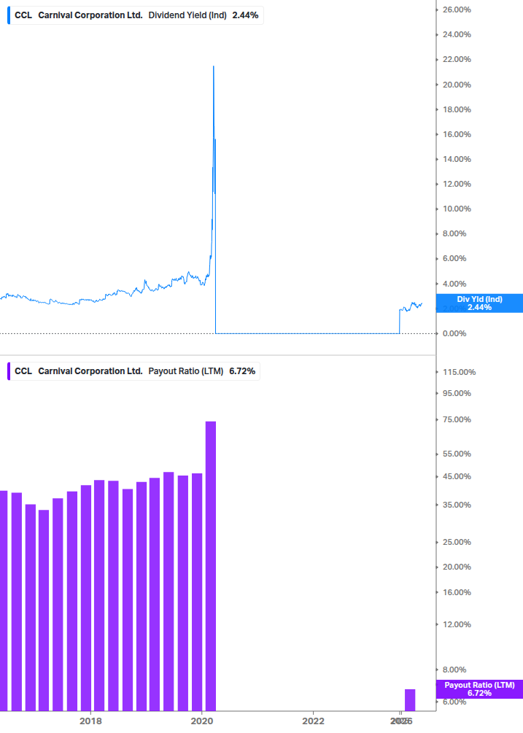523x733 pixels.
Task: Click the 8.00% payout axis label
Action: pyautogui.click(x=454, y=670)
